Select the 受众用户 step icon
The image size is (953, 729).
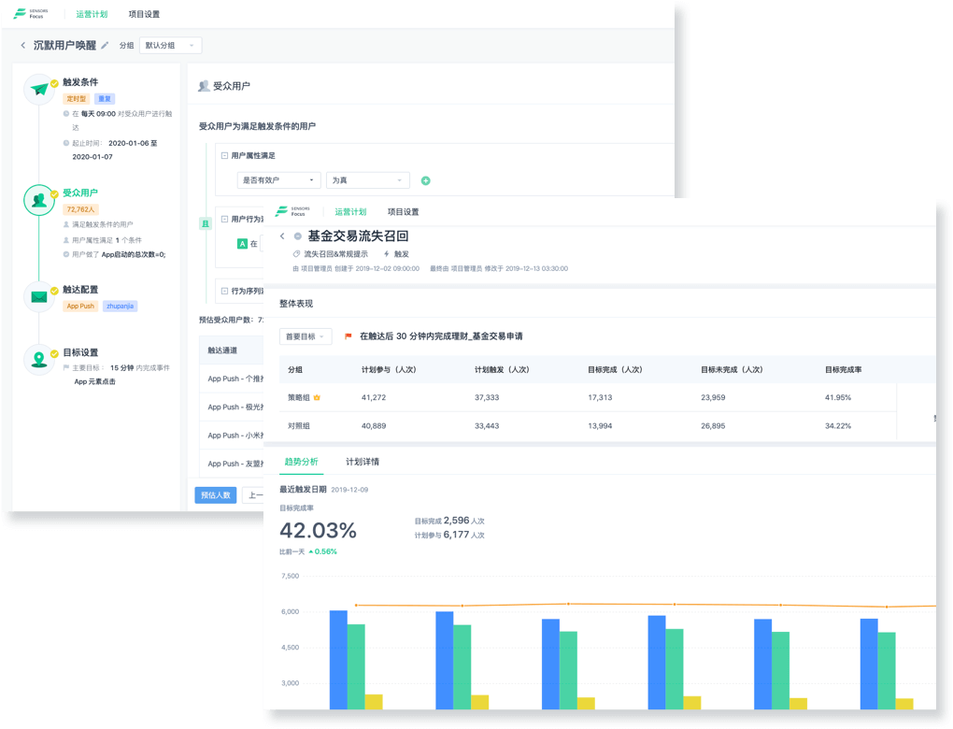[38, 200]
